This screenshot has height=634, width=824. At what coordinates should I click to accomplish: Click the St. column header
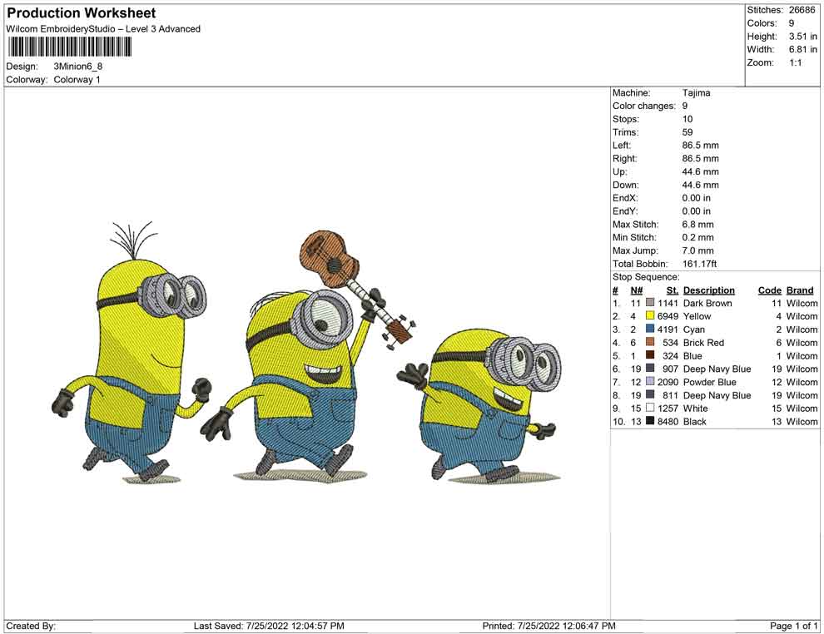click(x=673, y=290)
